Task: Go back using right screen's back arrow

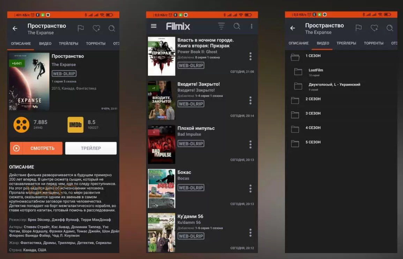Action: pyautogui.click(x=292, y=28)
